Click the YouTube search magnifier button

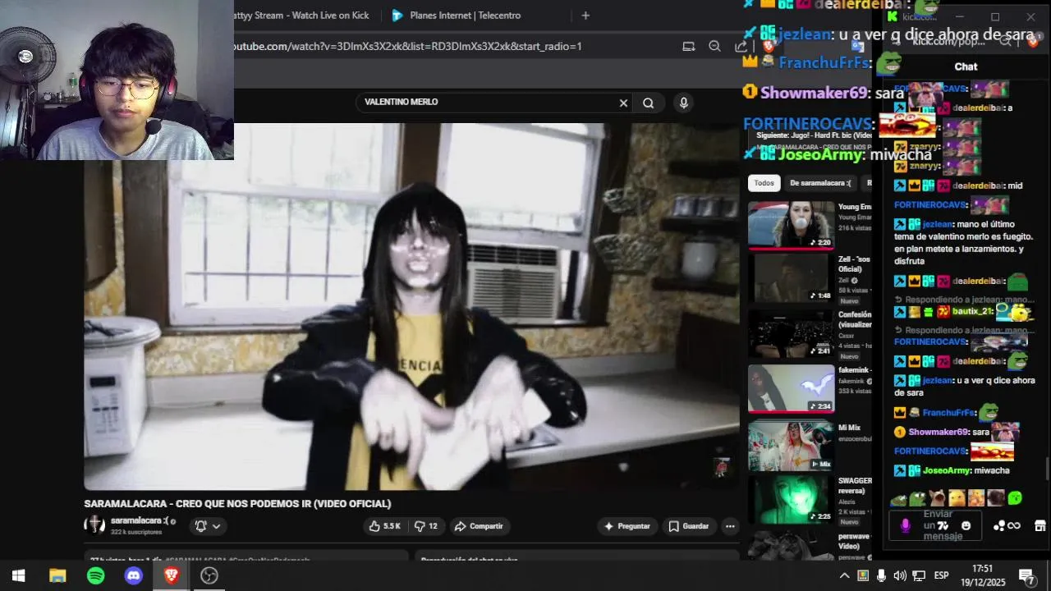point(649,103)
